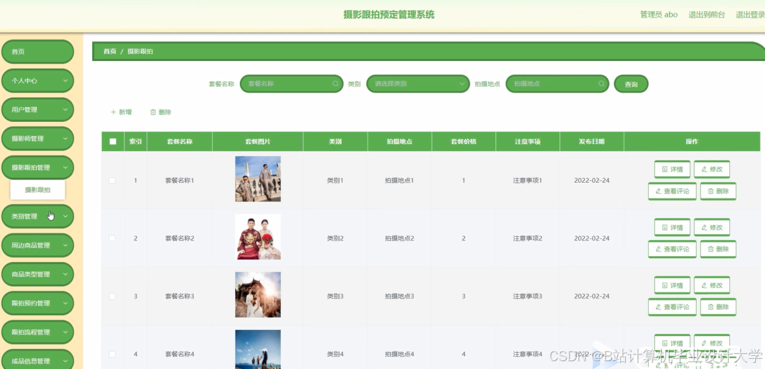This screenshot has width=765, height=369.
Task: Click the 新增 add button
Action: click(x=121, y=112)
